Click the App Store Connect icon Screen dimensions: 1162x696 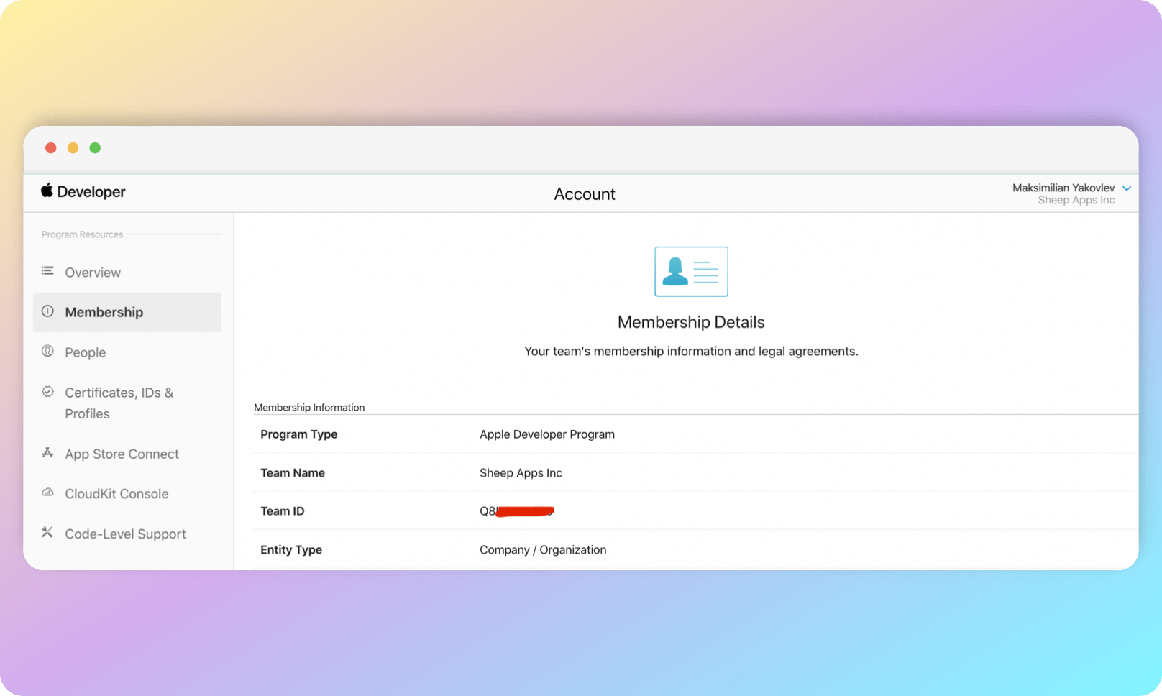coord(47,453)
